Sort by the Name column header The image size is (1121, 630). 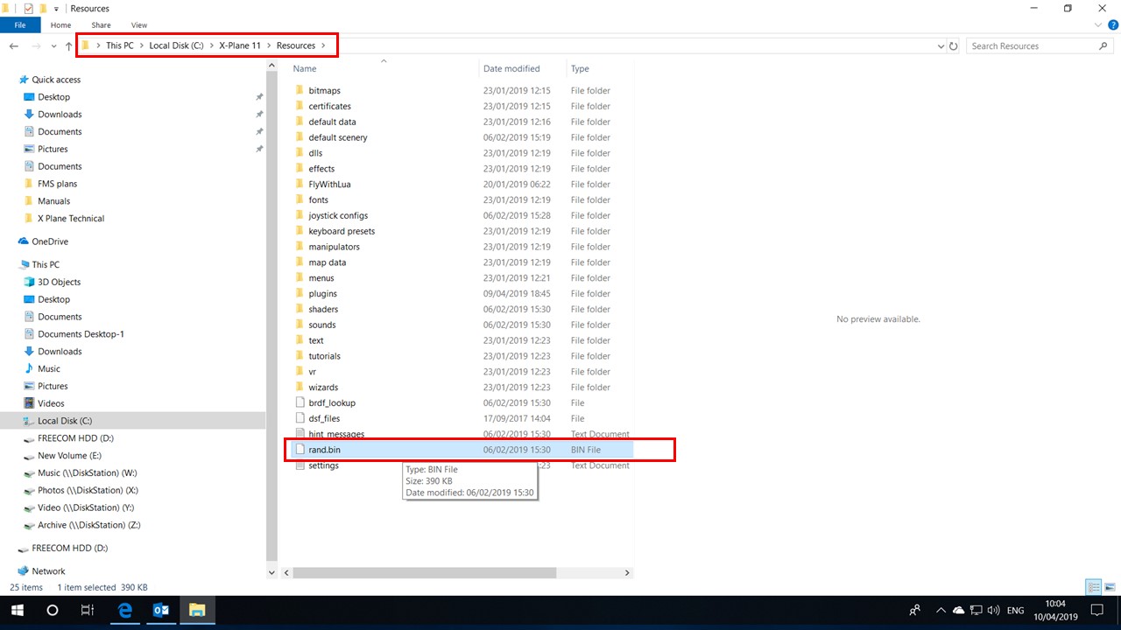[305, 68]
